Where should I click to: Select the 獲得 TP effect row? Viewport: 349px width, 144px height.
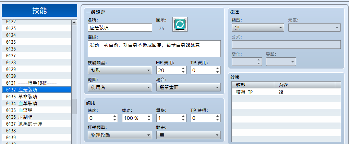286,92
